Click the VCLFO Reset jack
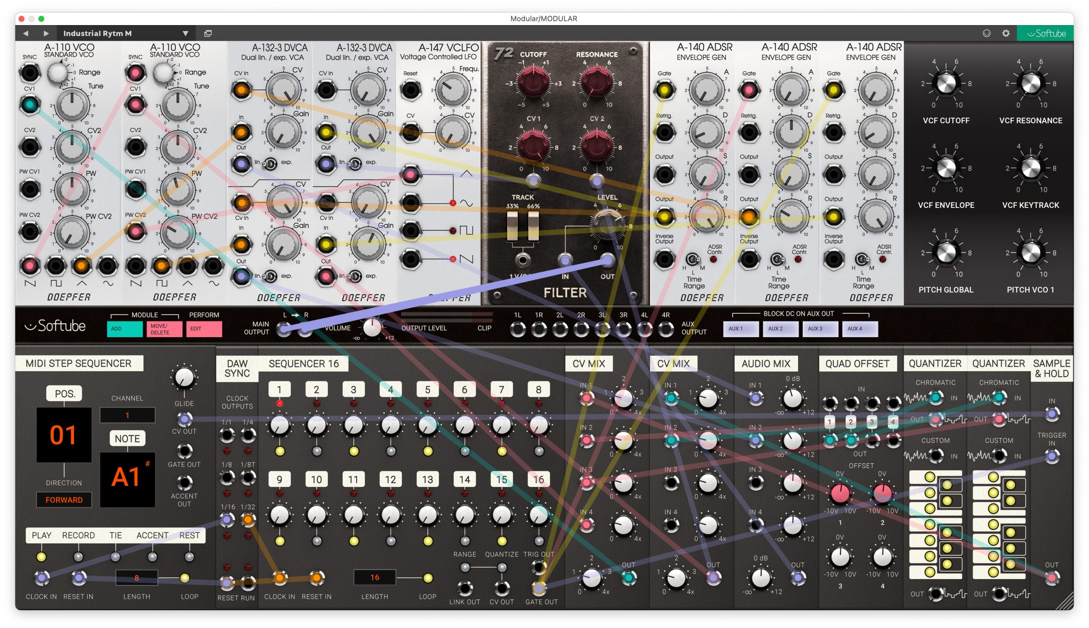 click(x=411, y=90)
